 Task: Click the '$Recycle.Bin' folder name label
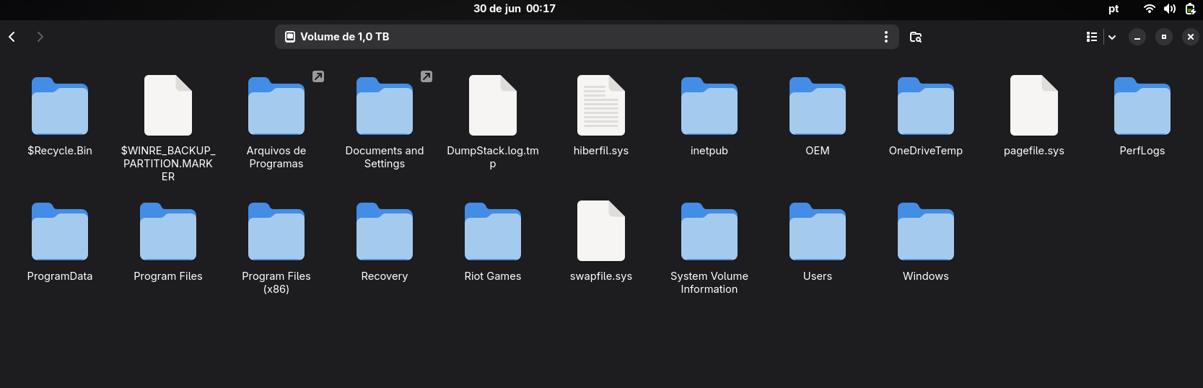click(x=60, y=151)
